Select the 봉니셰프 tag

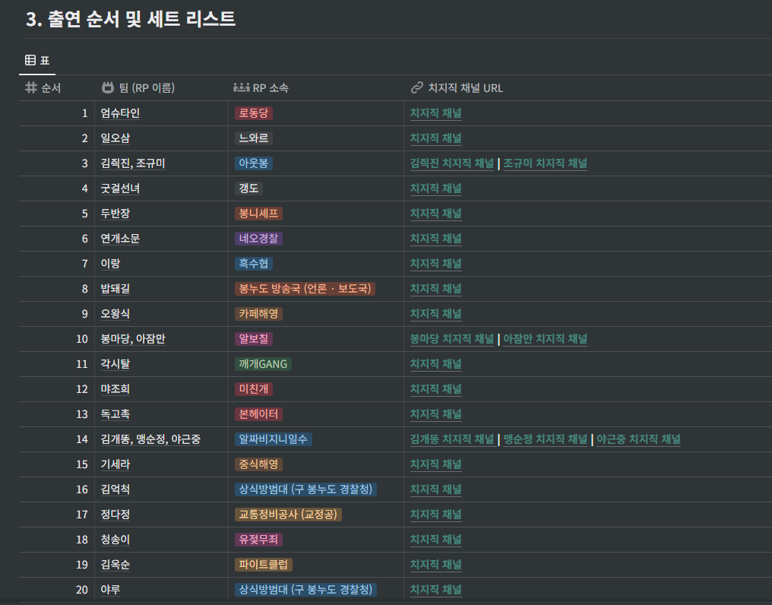click(x=258, y=214)
